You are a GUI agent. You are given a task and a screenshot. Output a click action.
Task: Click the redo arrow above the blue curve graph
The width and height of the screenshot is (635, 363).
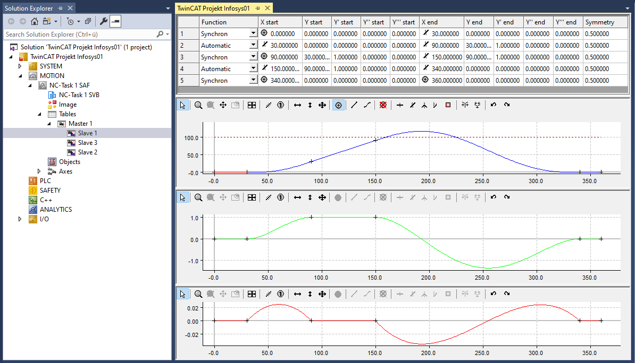(x=507, y=105)
